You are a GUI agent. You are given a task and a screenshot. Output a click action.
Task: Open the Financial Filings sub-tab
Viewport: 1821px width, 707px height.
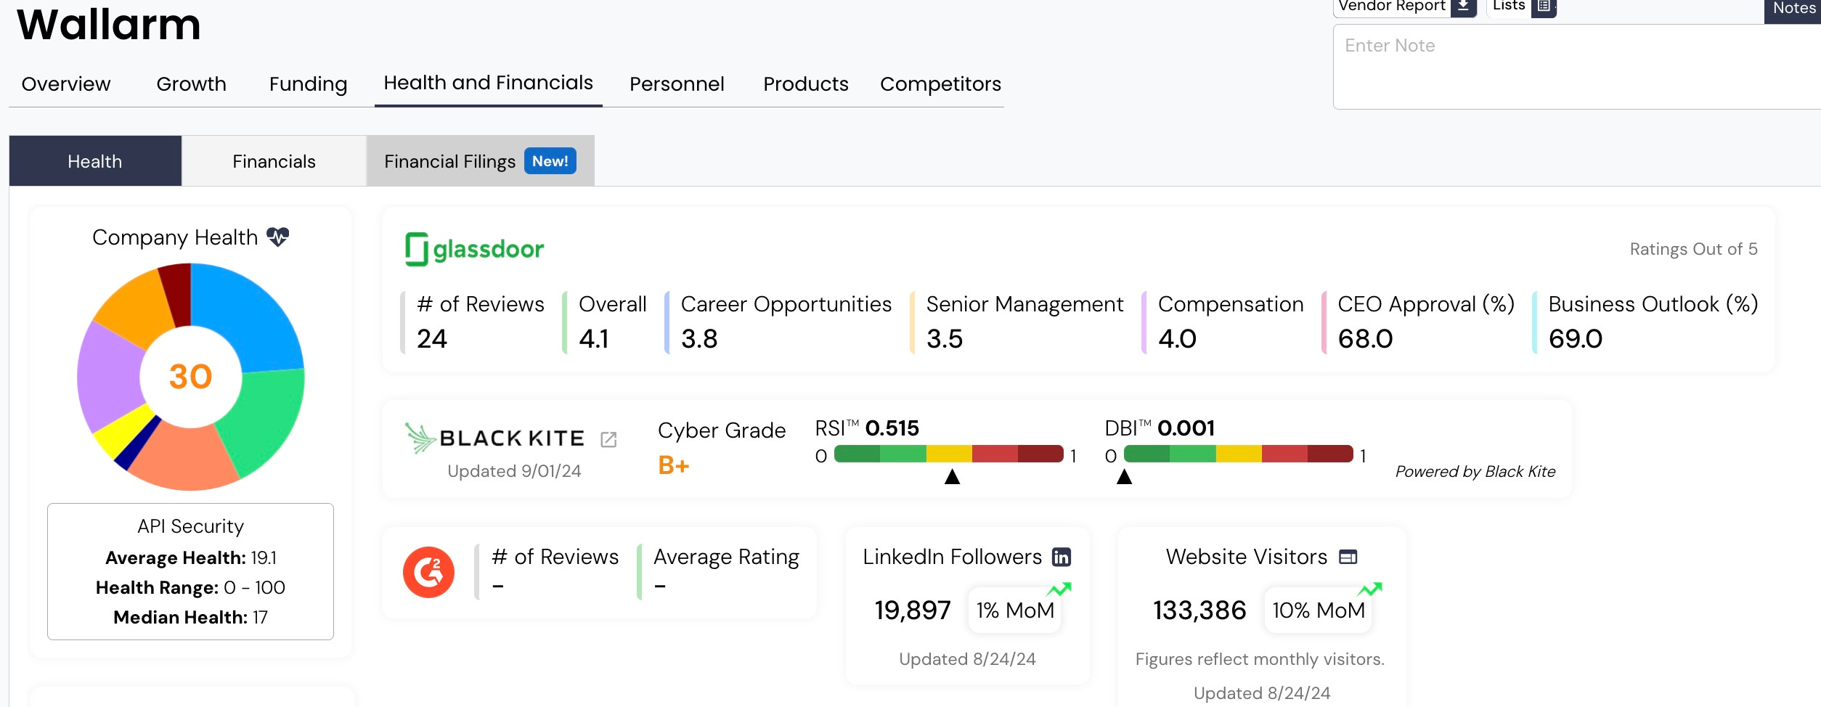(x=480, y=161)
